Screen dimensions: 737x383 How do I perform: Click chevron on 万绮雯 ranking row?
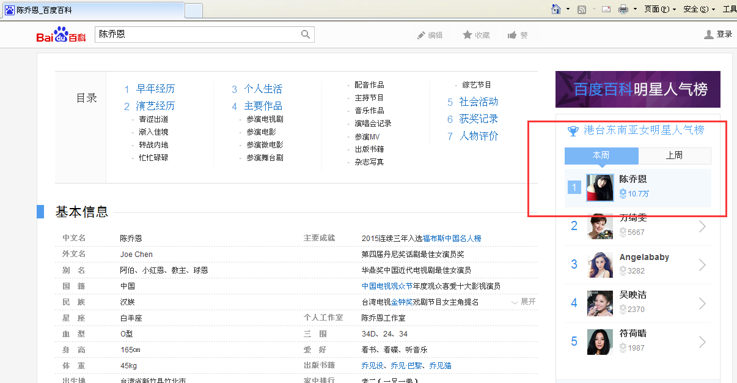(702, 227)
